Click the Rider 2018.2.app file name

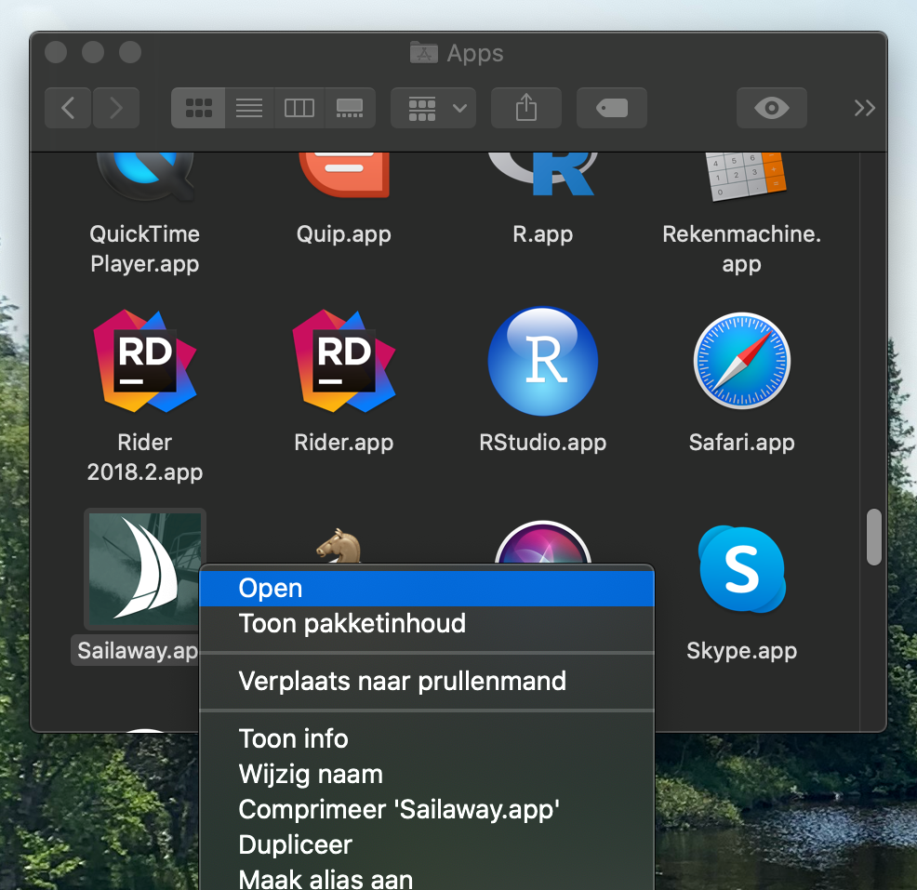pyautogui.click(x=145, y=457)
